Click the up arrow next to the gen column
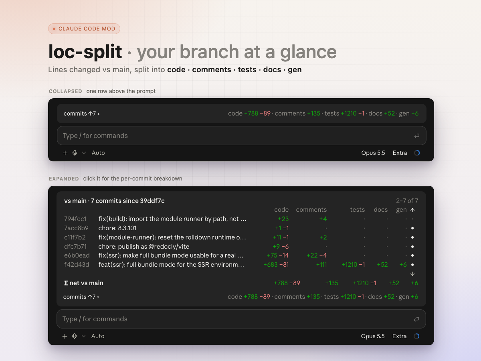 412,210
